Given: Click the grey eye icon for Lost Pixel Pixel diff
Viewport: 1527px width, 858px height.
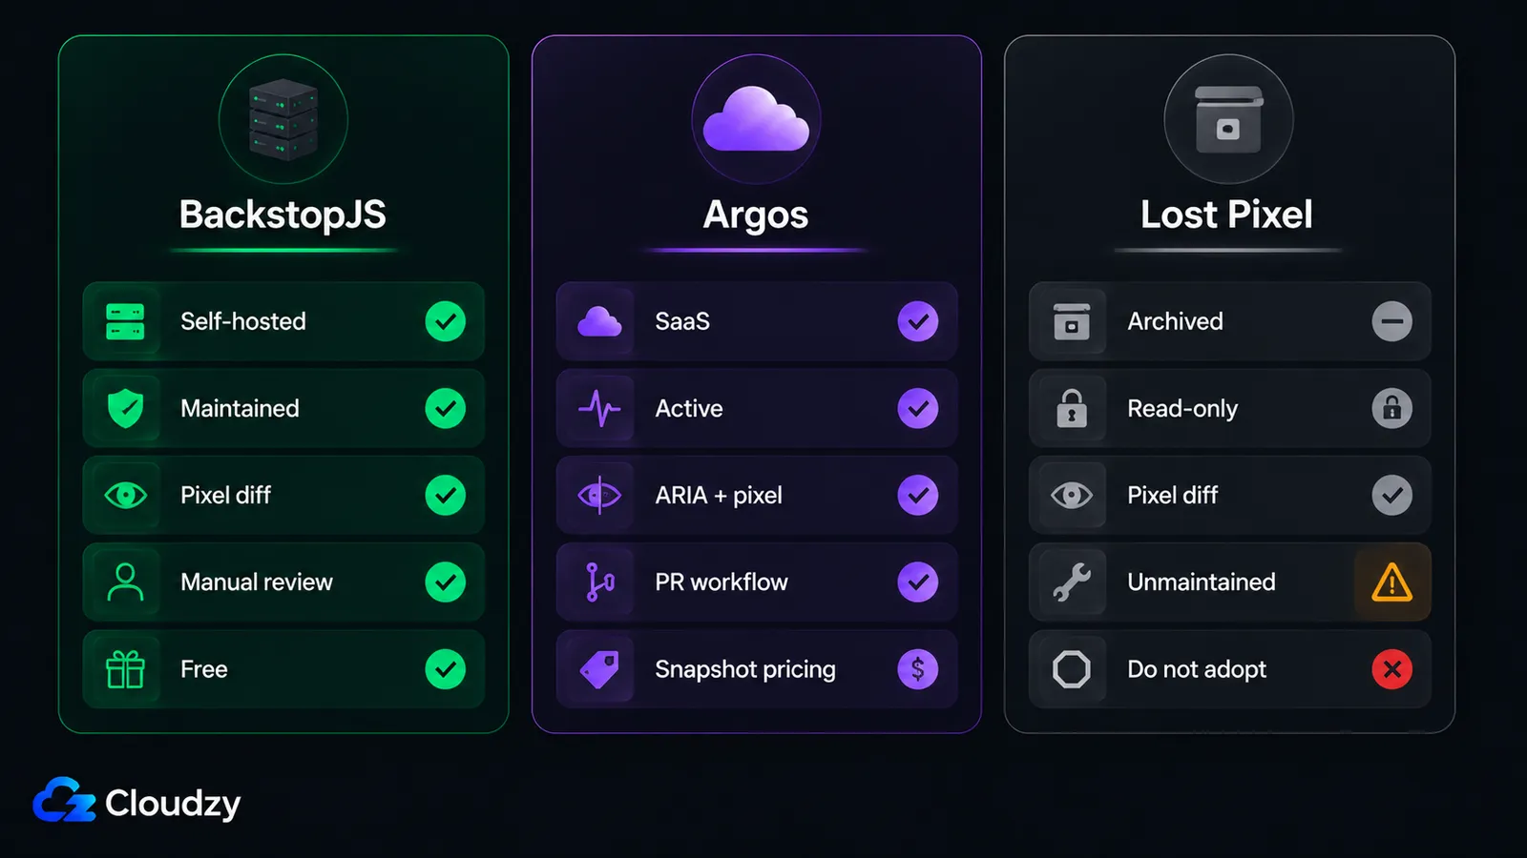Looking at the screenshot, I should (x=1072, y=495).
